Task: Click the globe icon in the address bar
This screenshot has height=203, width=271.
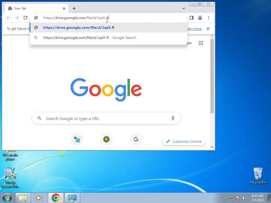Action: click(36, 18)
